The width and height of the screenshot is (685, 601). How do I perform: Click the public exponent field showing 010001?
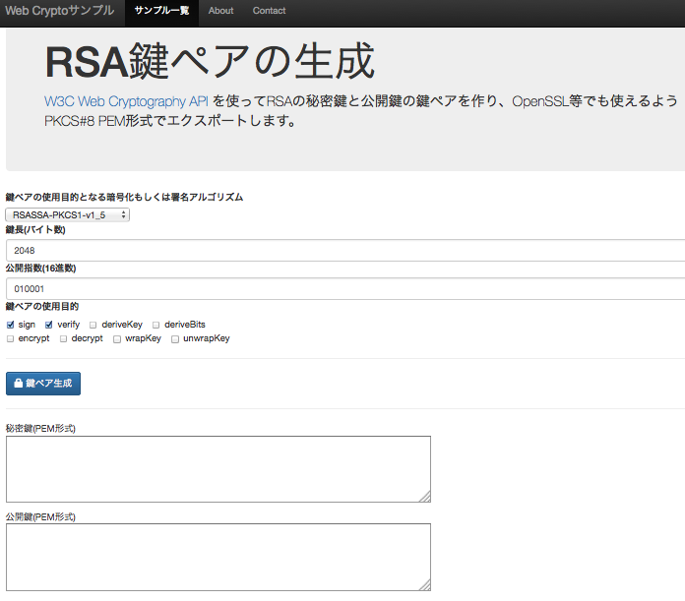coord(345,289)
